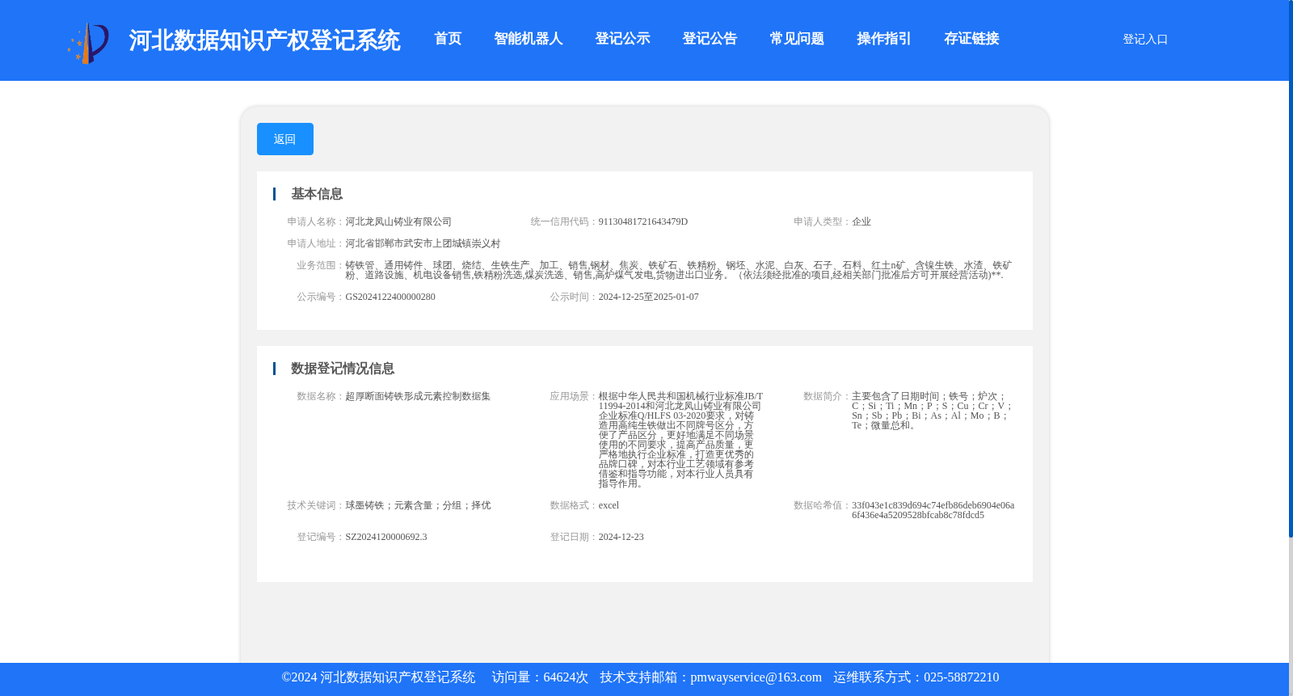Open 存证链接 menu item
This screenshot has width=1293, height=696.
coord(971,39)
